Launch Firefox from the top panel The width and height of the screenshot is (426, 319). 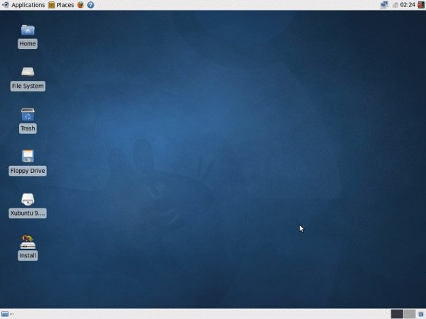point(80,5)
